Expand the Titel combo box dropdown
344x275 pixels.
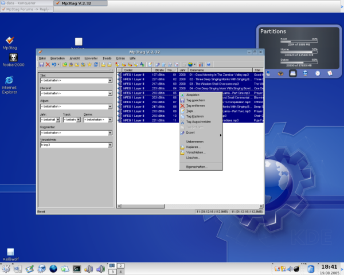[110, 81]
